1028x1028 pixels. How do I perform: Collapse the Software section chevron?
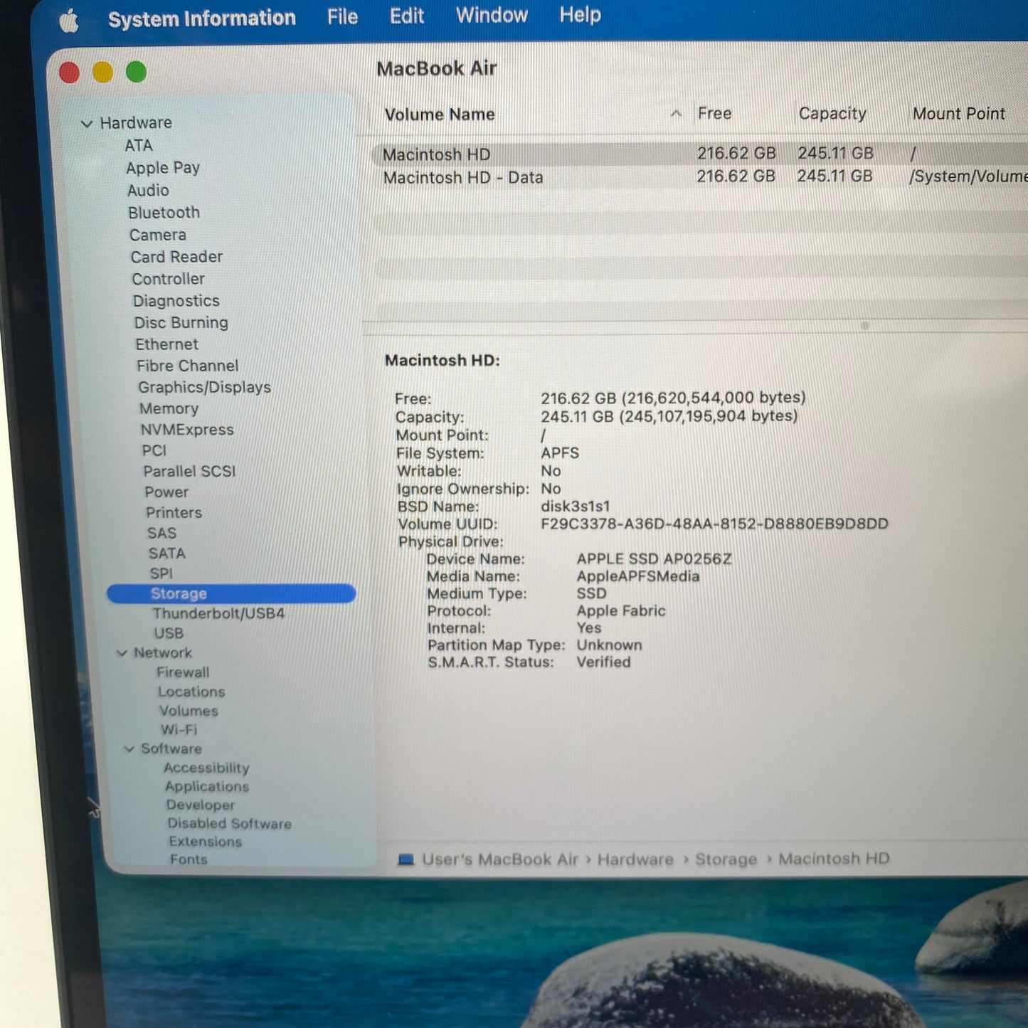click(x=129, y=749)
